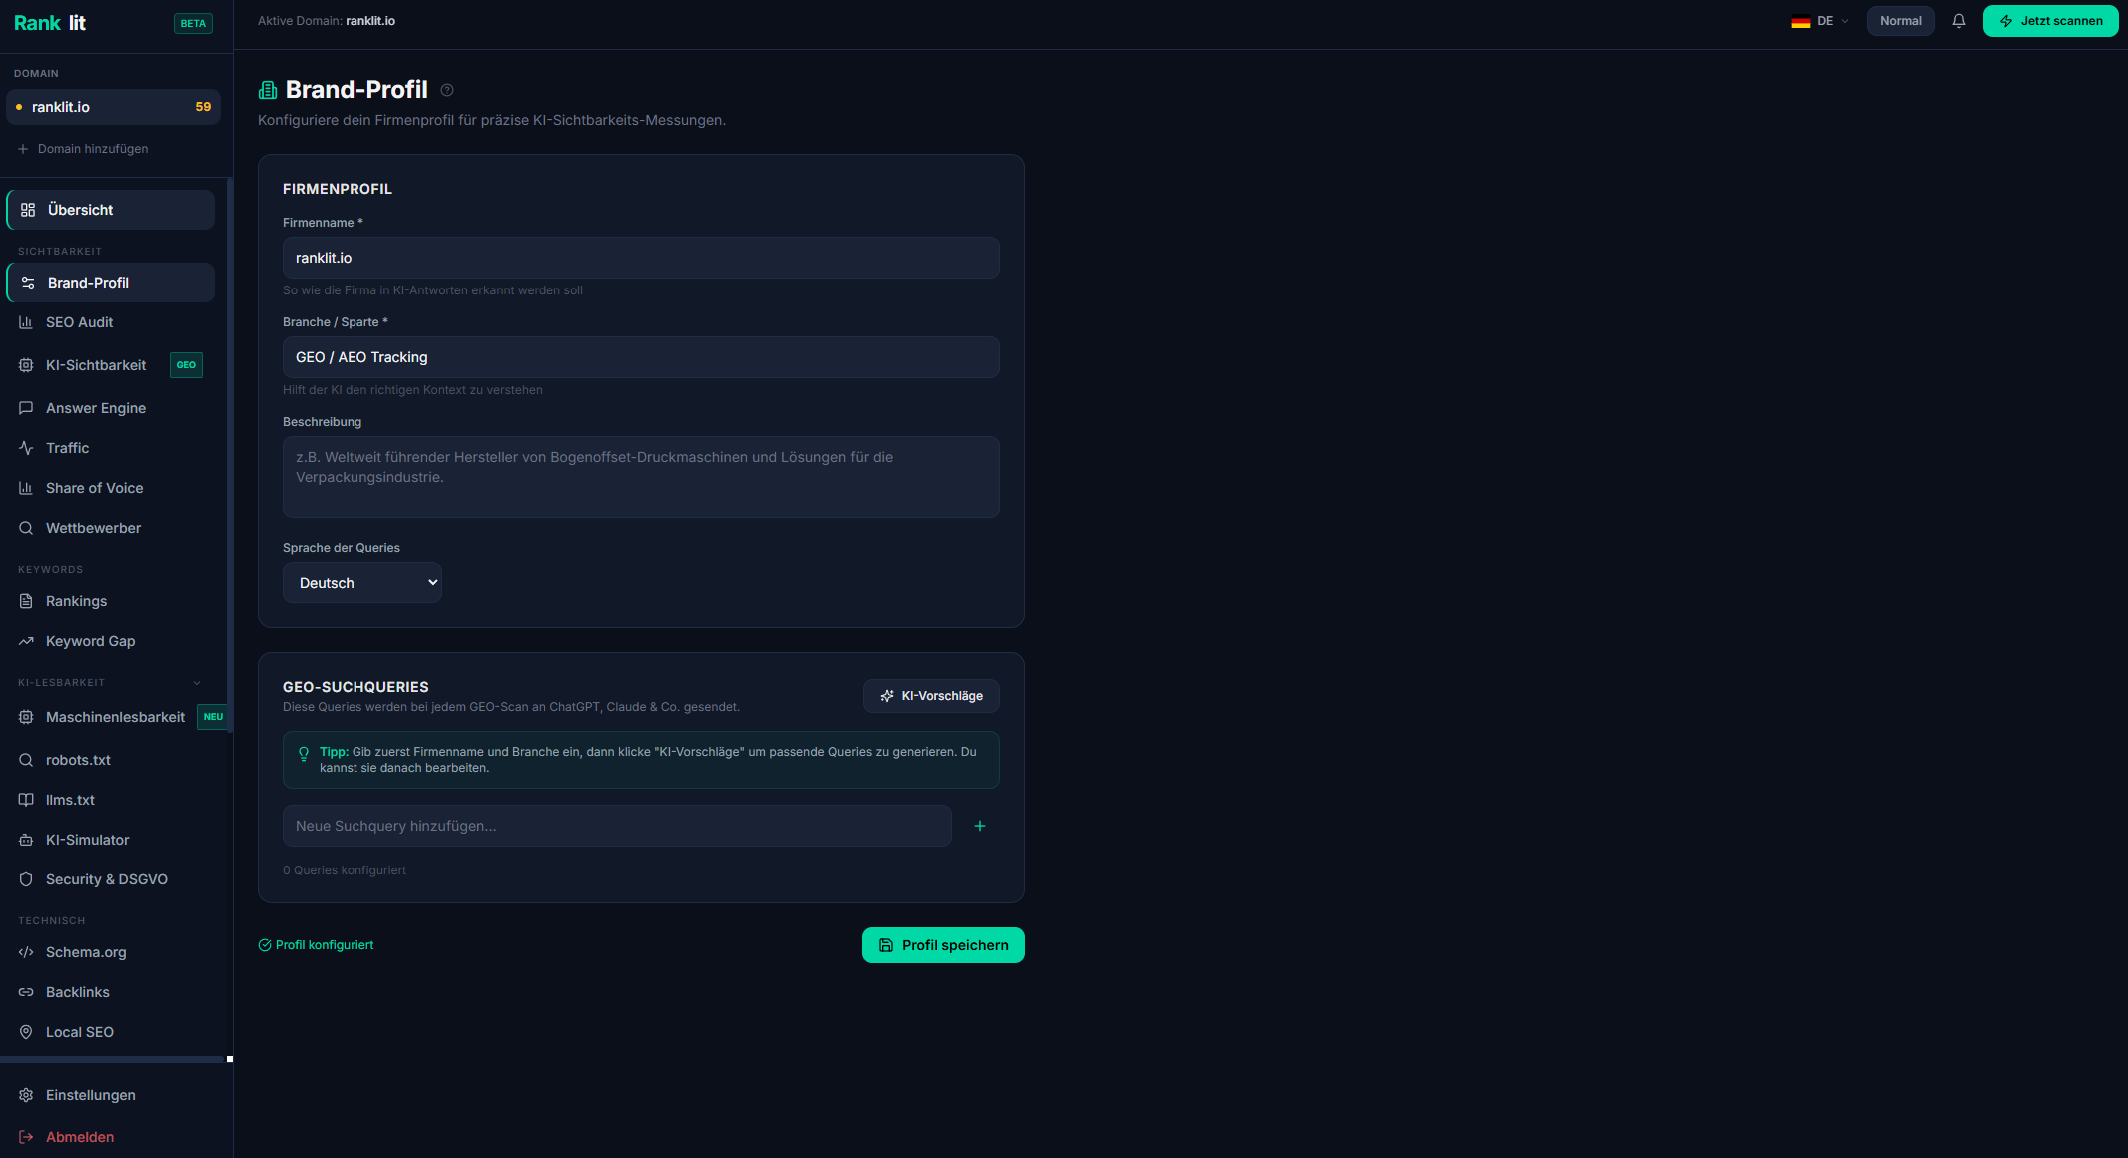Open Keyword Gap page

click(x=110, y=641)
